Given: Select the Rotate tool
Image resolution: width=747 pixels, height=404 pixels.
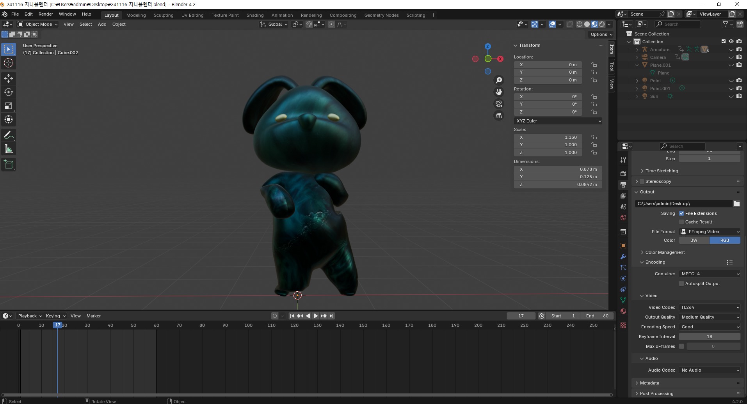Looking at the screenshot, I should 9,92.
